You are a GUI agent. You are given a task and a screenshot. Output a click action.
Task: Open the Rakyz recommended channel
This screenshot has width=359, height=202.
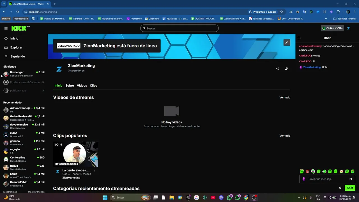coord(24,167)
